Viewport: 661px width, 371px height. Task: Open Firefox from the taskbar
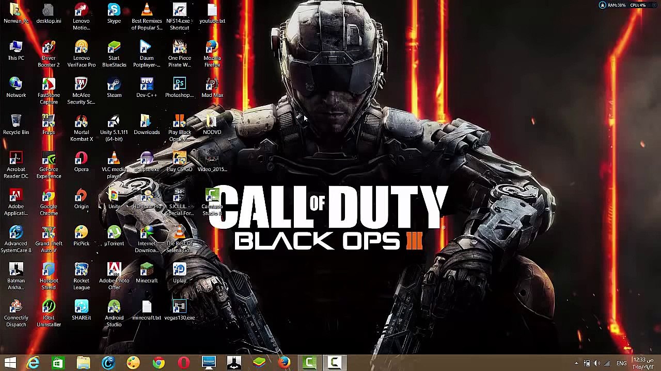(x=284, y=363)
